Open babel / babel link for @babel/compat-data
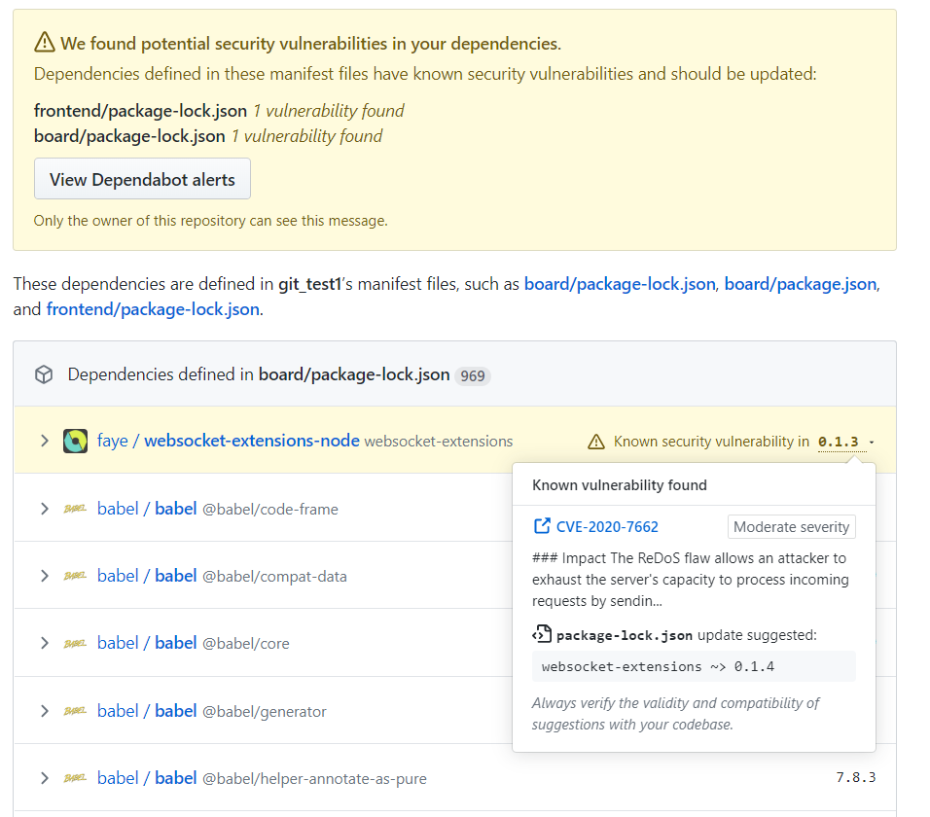The image size is (930, 817). 147,576
